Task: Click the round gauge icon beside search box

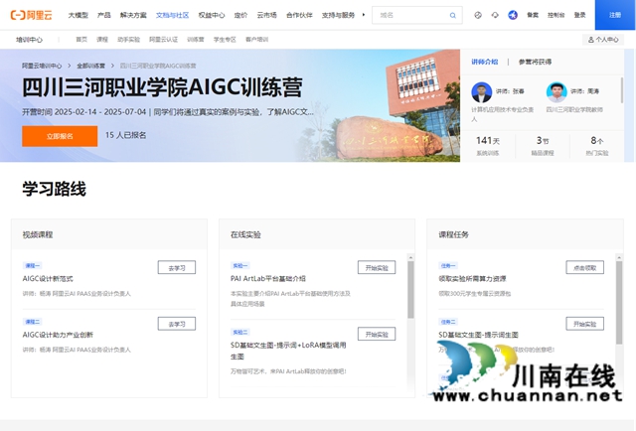Action: pyautogui.click(x=478, y=15)
